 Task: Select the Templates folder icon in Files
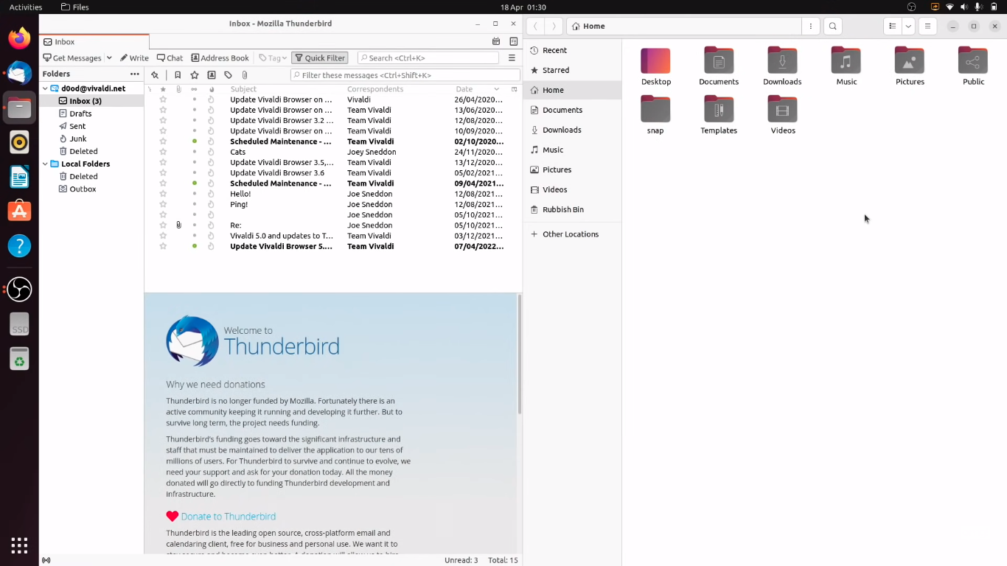point(719,109)
